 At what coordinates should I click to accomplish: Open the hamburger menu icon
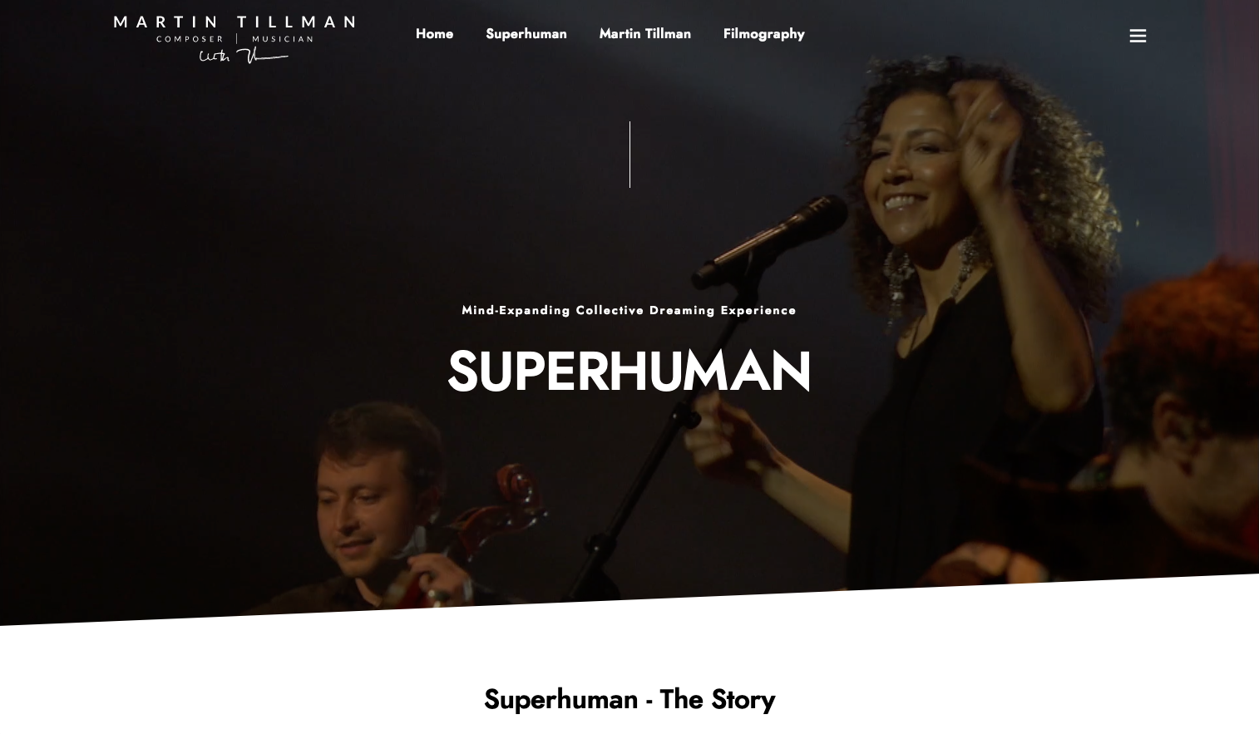point(1138,36)
